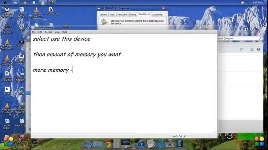Switch to Tools tab in Properties window

click(112, 15)
